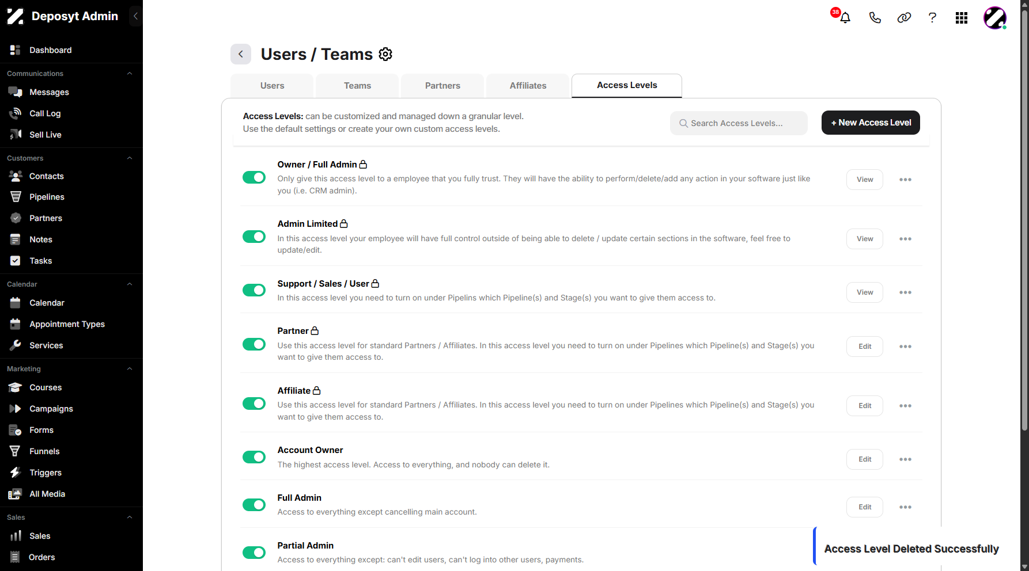Switch to the Affiliates tab
Screen dimensions: 1029x571
528,86
